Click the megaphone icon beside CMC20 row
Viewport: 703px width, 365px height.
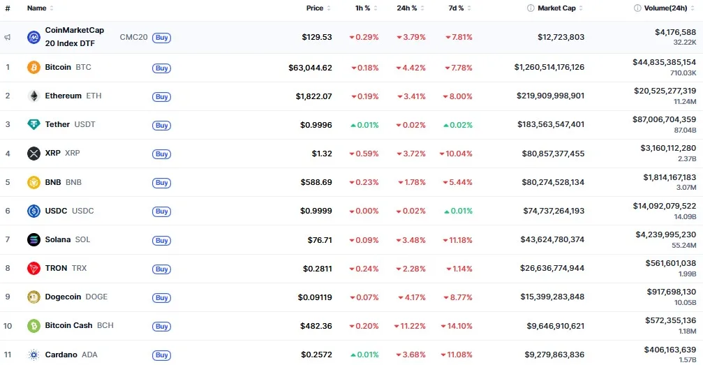(8, 37)
